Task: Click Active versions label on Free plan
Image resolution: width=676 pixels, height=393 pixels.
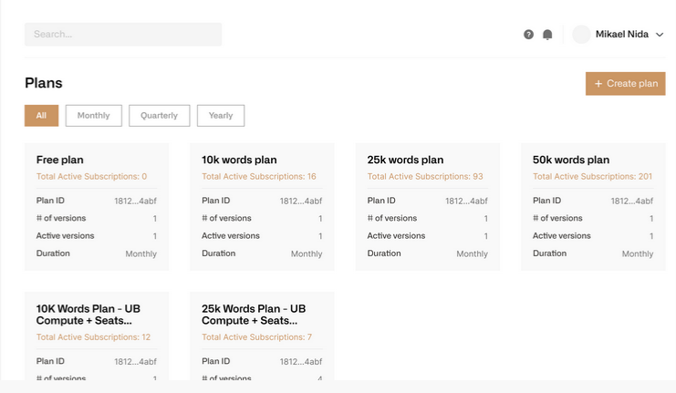Action: (x=65, y=236)
